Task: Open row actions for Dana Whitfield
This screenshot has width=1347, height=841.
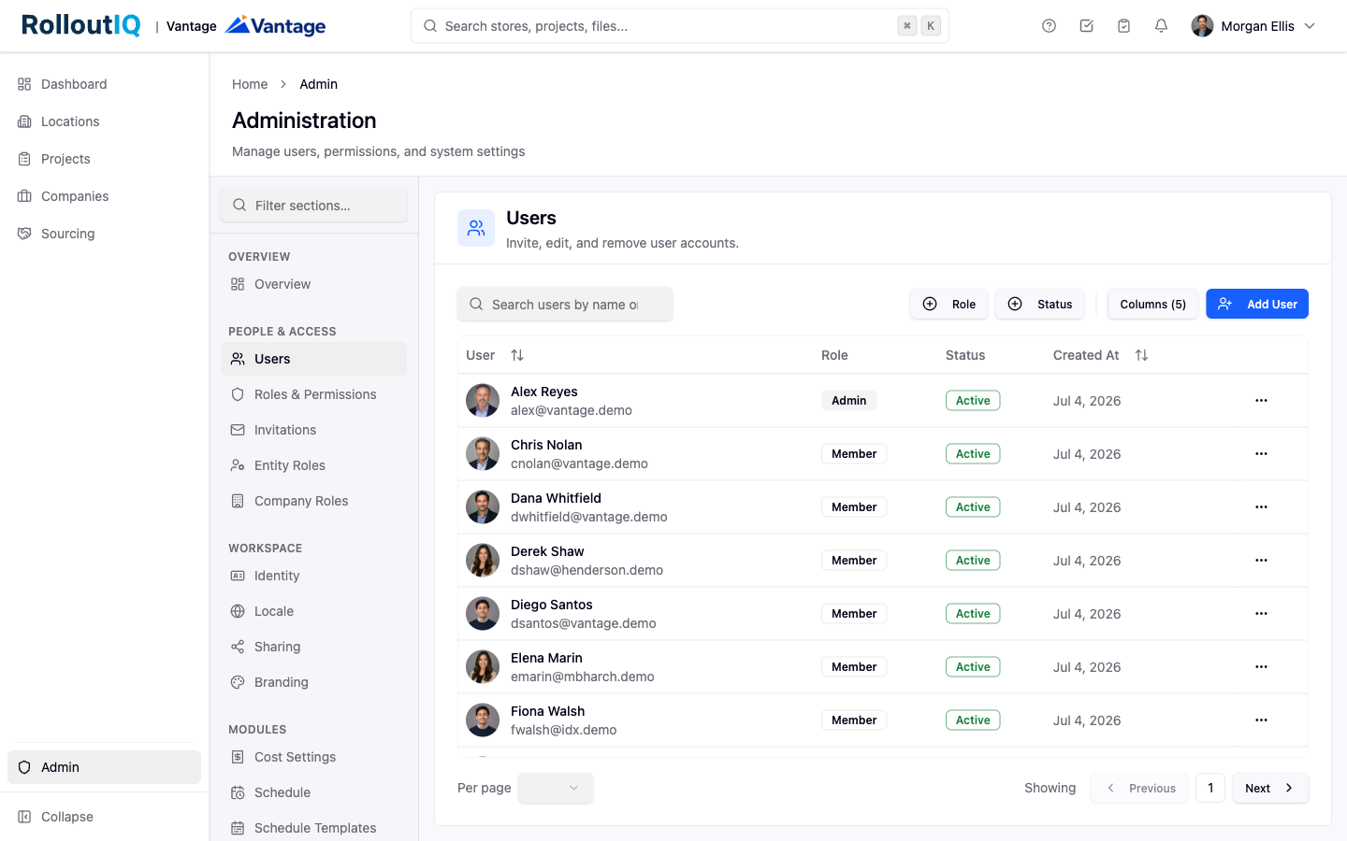Action: [1261, 506]
